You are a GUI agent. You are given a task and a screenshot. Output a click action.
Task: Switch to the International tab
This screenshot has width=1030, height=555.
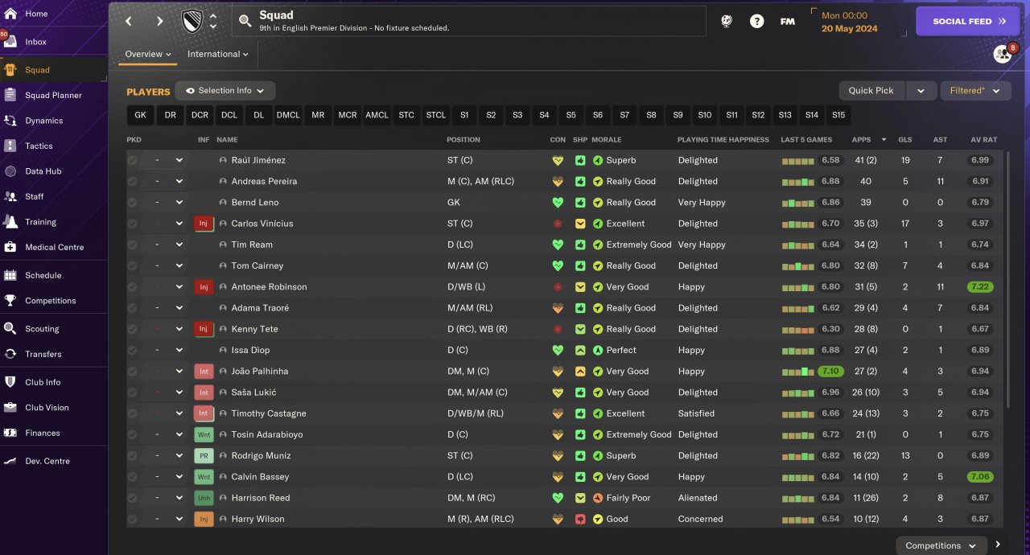(217, 54)
